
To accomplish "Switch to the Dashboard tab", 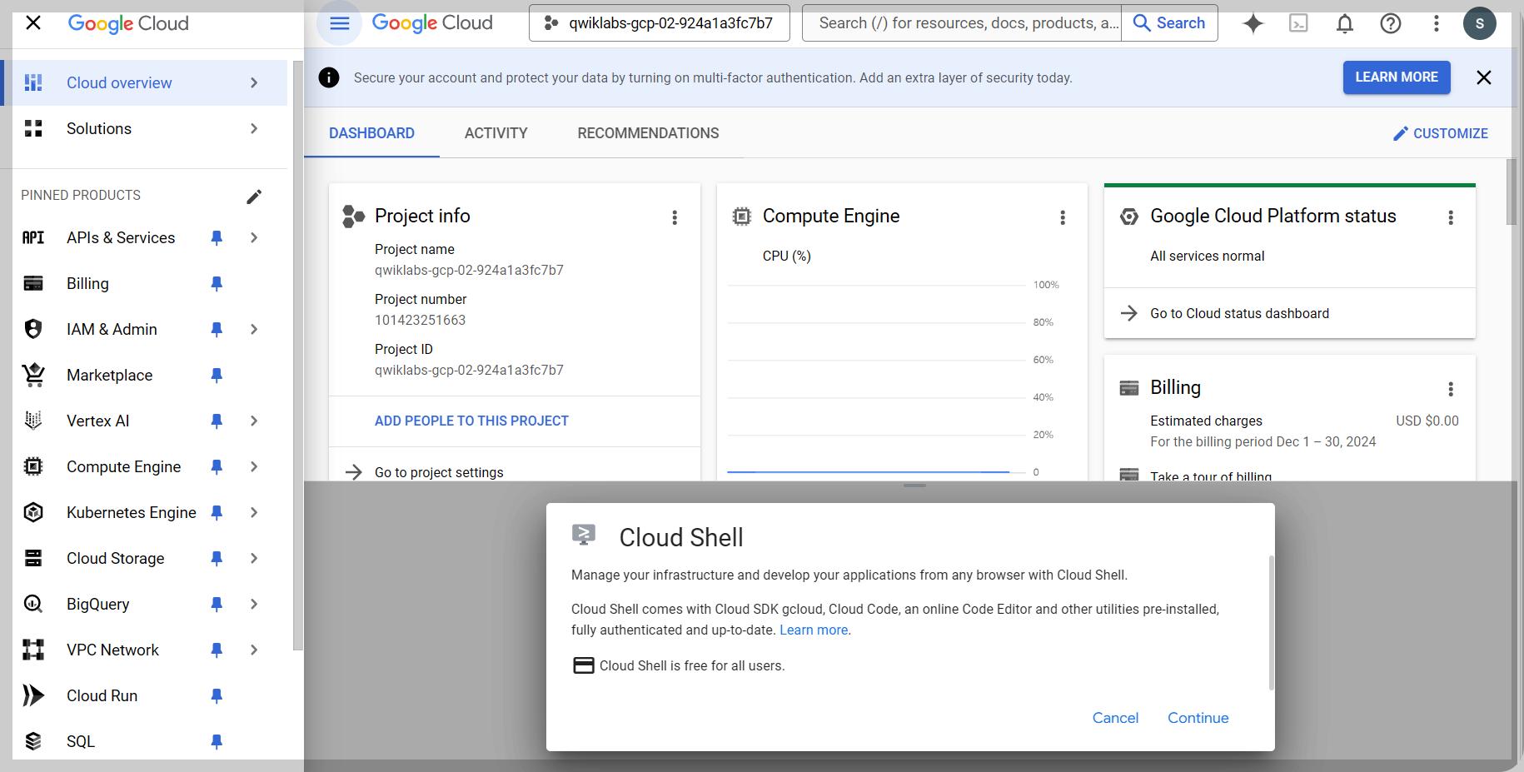I will click(371, 133).
